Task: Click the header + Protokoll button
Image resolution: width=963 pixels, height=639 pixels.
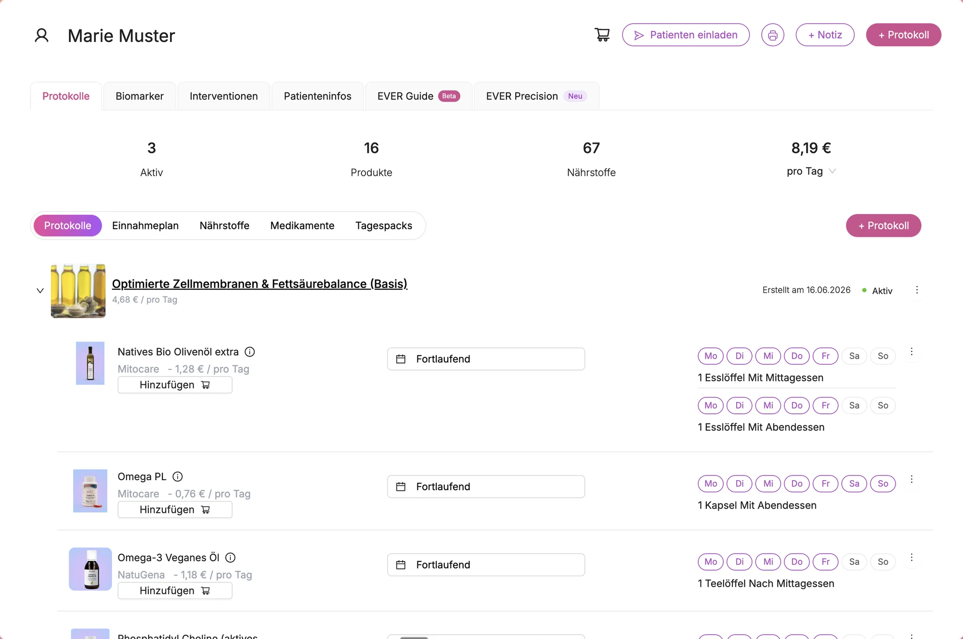Action: (x=903, y=35)
